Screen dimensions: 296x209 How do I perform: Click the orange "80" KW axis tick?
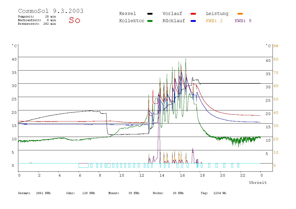[276, 59]
